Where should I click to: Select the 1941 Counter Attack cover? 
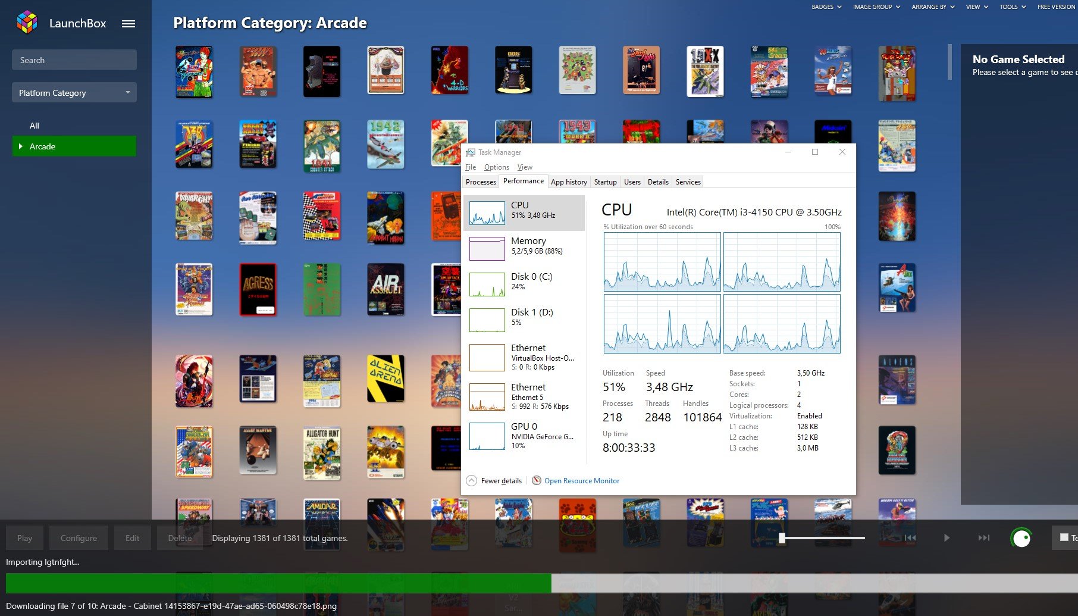[x=322, y=146]
